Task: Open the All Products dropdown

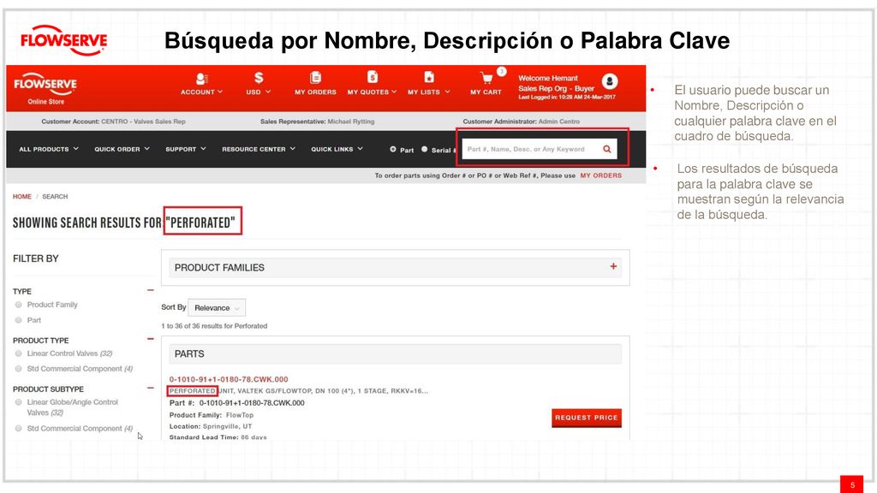Action: coord(49,149)
